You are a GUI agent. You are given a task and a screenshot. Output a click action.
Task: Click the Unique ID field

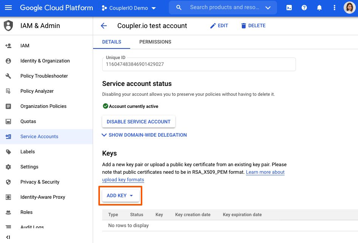click(x=199, y=64)
